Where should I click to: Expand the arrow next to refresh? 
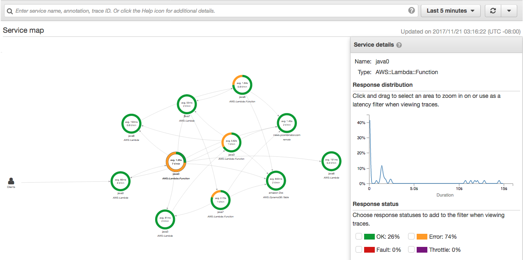(x=509, y=11)
